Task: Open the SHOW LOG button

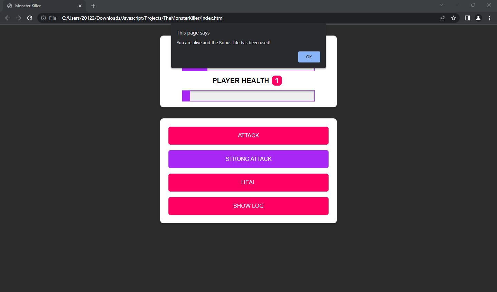Action: pyautogui.click(x=248, y=206)
